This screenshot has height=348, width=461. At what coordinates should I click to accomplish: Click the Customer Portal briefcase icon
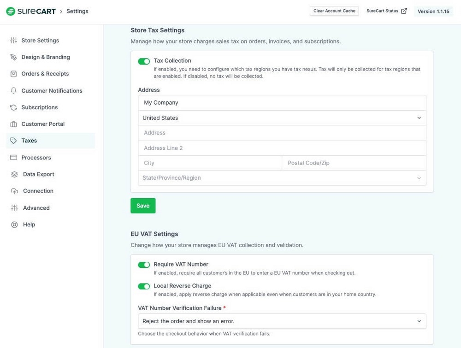(x=13, y=124)
